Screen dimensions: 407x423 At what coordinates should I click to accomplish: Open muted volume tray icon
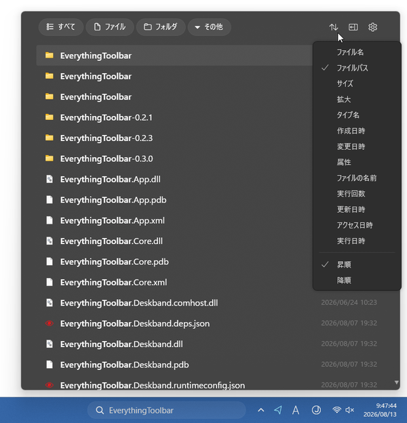(x=350, y=410)
